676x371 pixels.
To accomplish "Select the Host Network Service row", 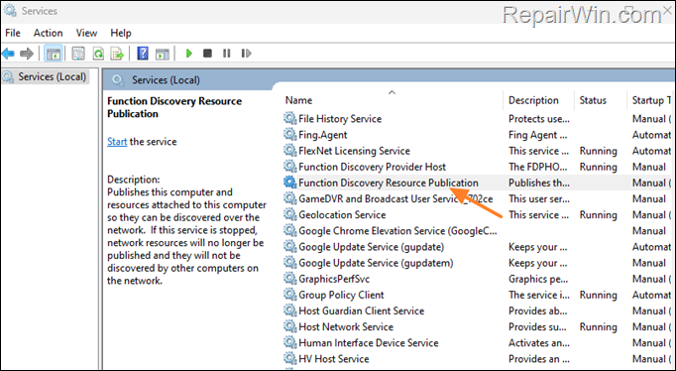I will (x=478, y=326).
